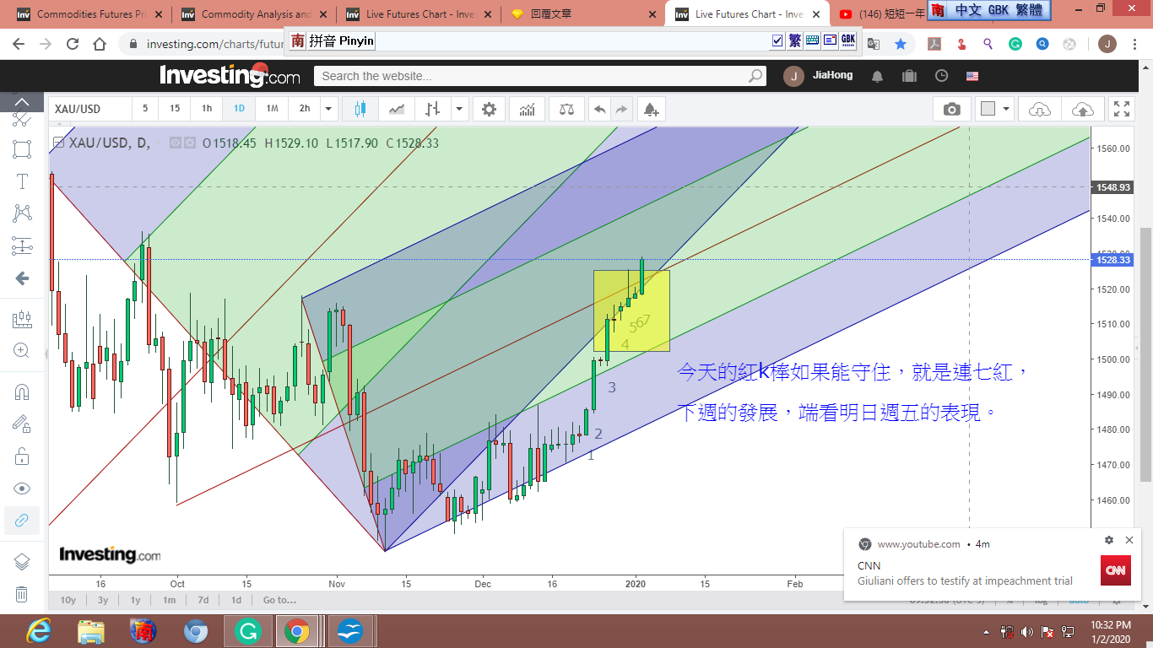
Task: Toggle stay-in-drawing-mode pencil lock
Action: 22,424
